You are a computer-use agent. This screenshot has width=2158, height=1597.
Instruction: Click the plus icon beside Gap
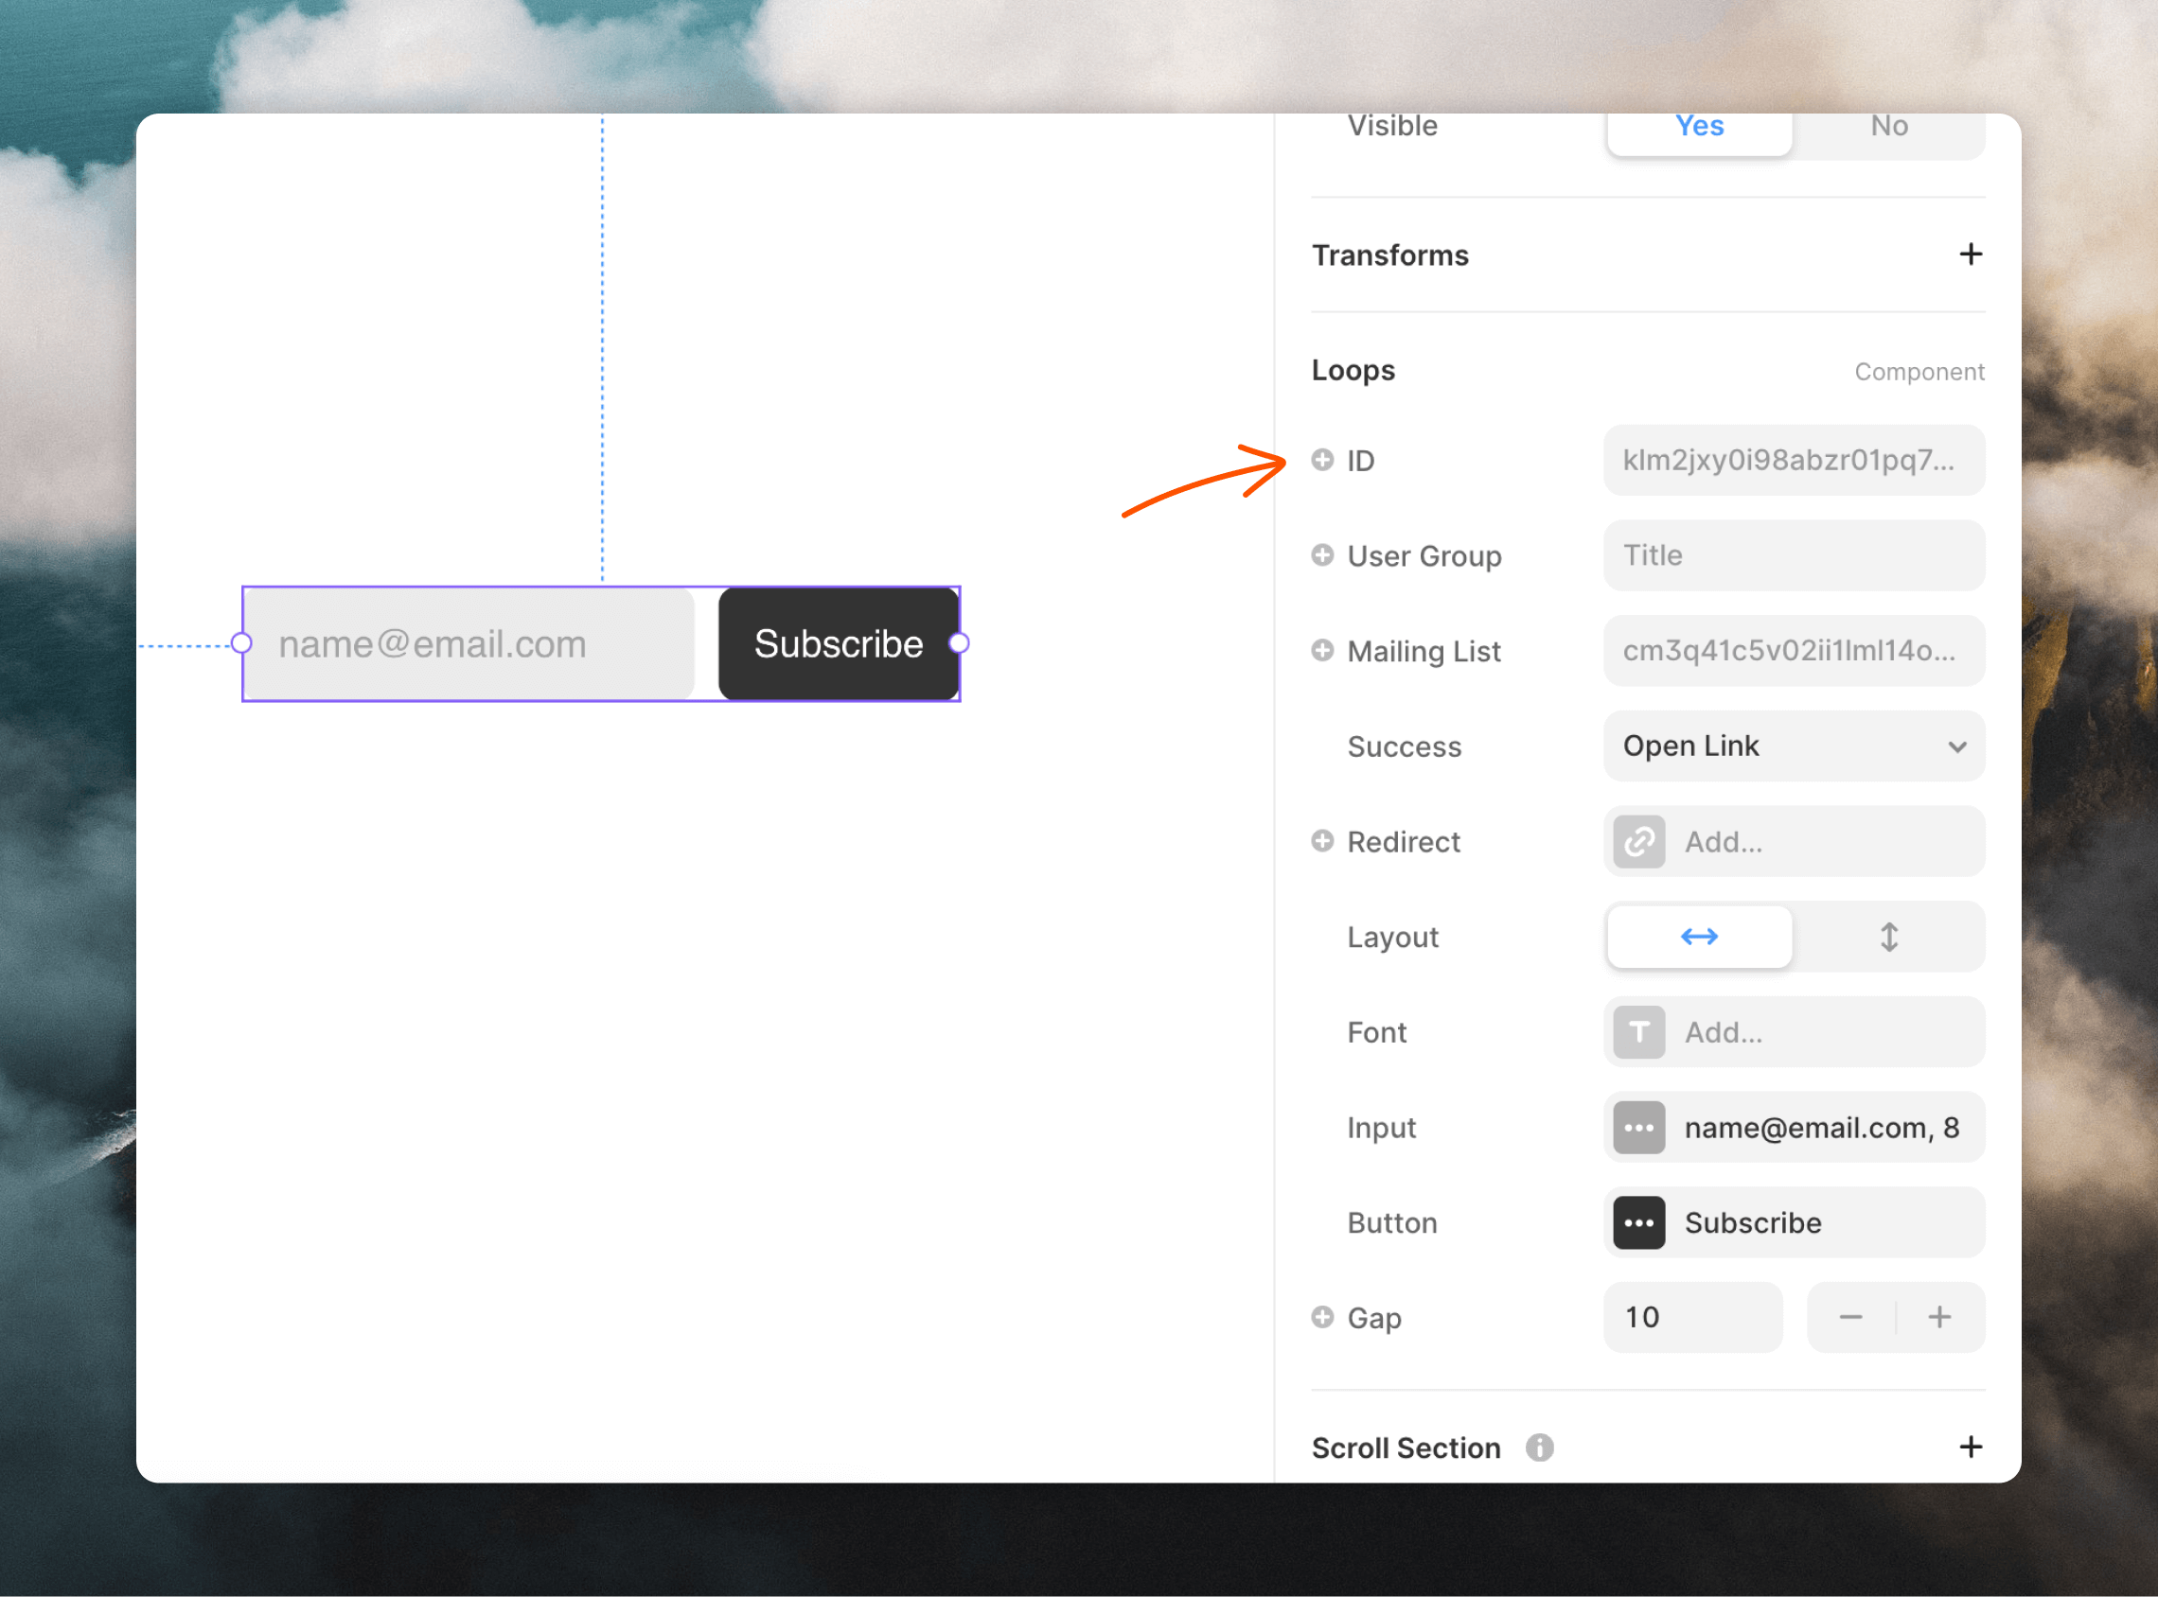click(x=1322, y=1317)
